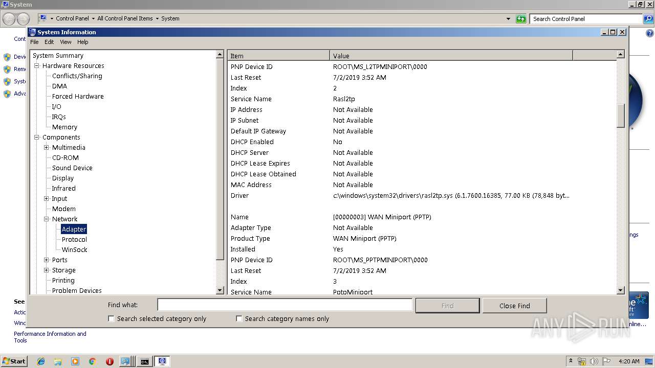655x368 pixels.
Task: Open the View menu
Action: coord(65,42)
